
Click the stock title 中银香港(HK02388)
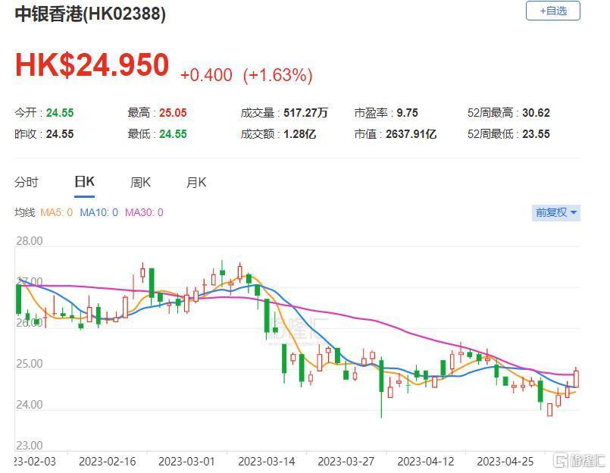pos(90,13)
